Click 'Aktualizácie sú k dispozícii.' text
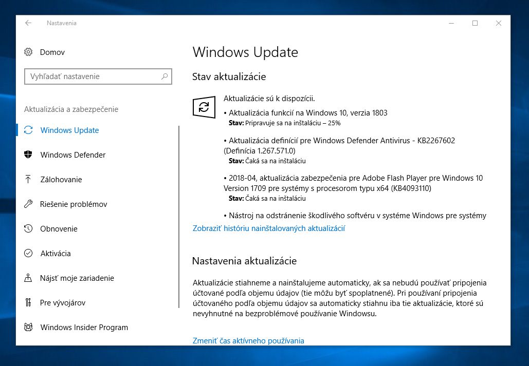Image resolution: width=529 pixels, height=366 pixels. [x=269, y=99]
